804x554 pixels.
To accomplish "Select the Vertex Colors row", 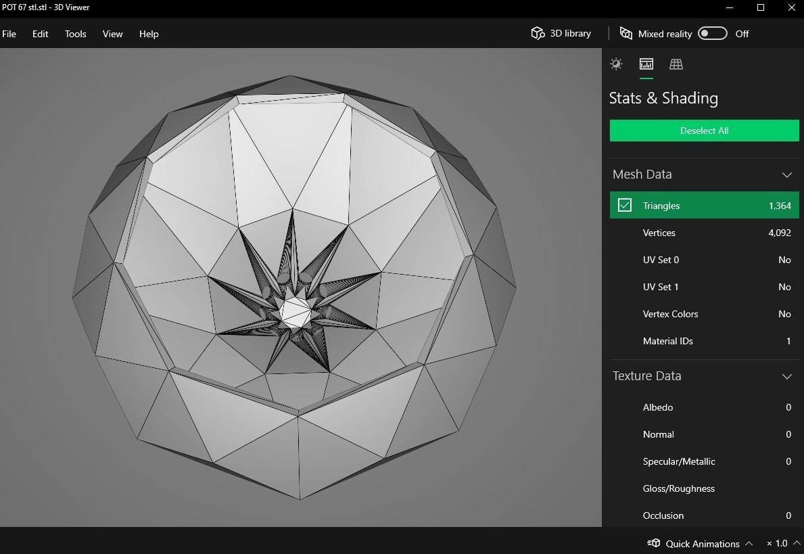I will click(704, 314).
